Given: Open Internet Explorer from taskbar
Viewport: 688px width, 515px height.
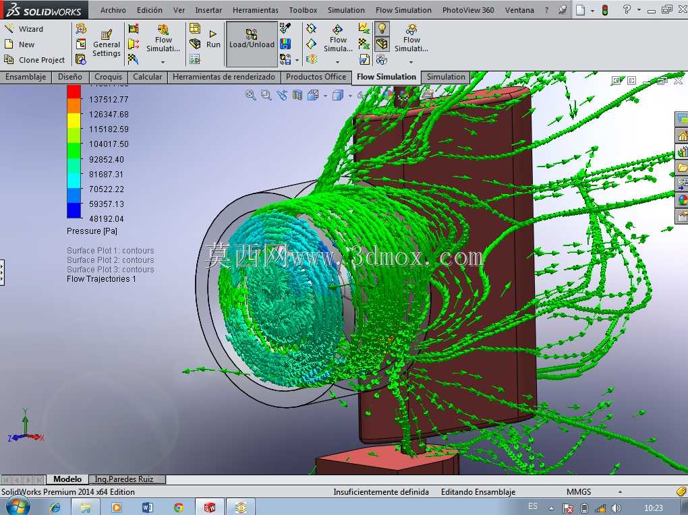Looking at the screenshot, I should 55,508.
